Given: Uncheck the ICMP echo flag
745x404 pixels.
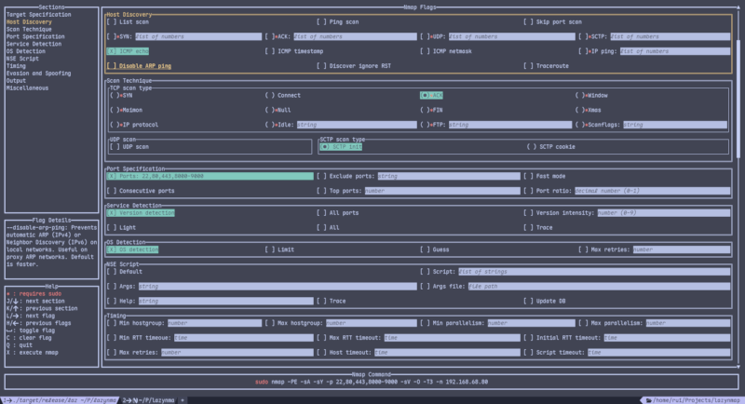Looking at the screenshot, I should (x=128, y=51).
